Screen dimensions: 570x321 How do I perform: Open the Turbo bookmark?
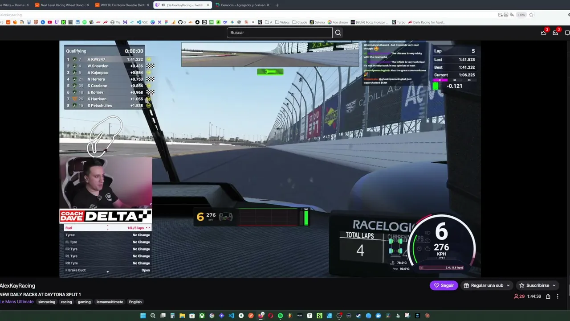(399, 22)
